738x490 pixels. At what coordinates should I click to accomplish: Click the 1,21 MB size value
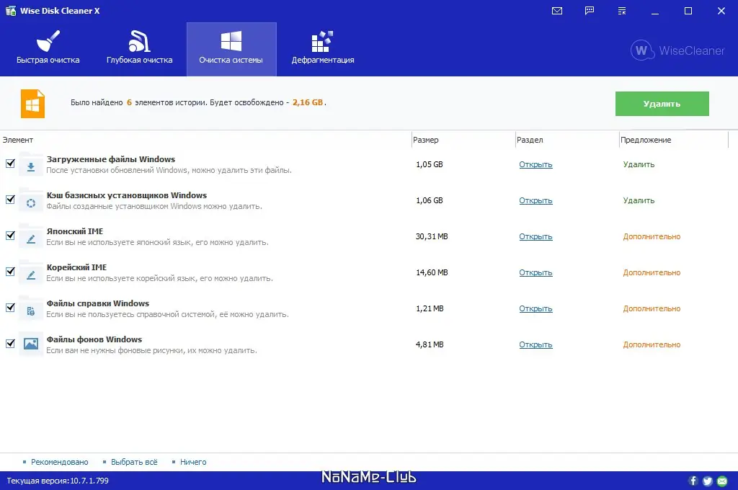coord(430,308)
